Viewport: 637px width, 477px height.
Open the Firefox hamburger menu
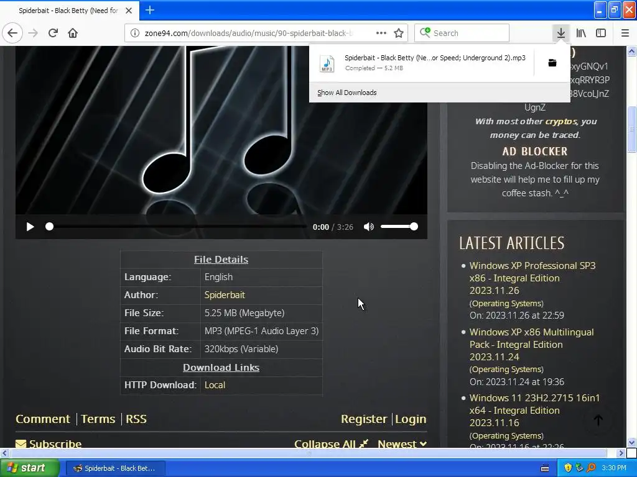click(x=625, y=33)
